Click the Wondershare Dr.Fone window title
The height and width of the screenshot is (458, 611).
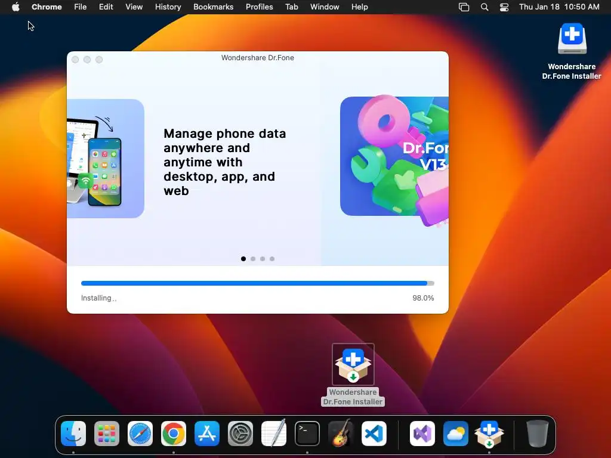[258, 58]
